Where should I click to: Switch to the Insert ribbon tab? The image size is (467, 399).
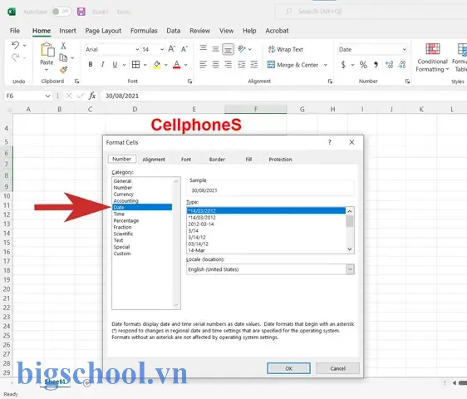[x=67, y=31]
